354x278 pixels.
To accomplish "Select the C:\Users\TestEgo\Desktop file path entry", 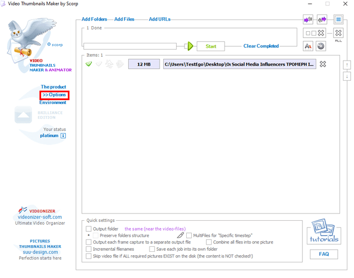I will pos(240,64).
